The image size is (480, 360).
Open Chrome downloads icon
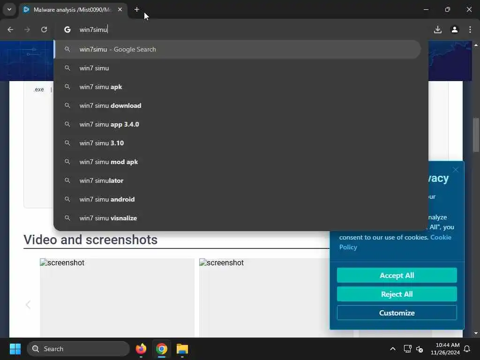click(438, 30)
